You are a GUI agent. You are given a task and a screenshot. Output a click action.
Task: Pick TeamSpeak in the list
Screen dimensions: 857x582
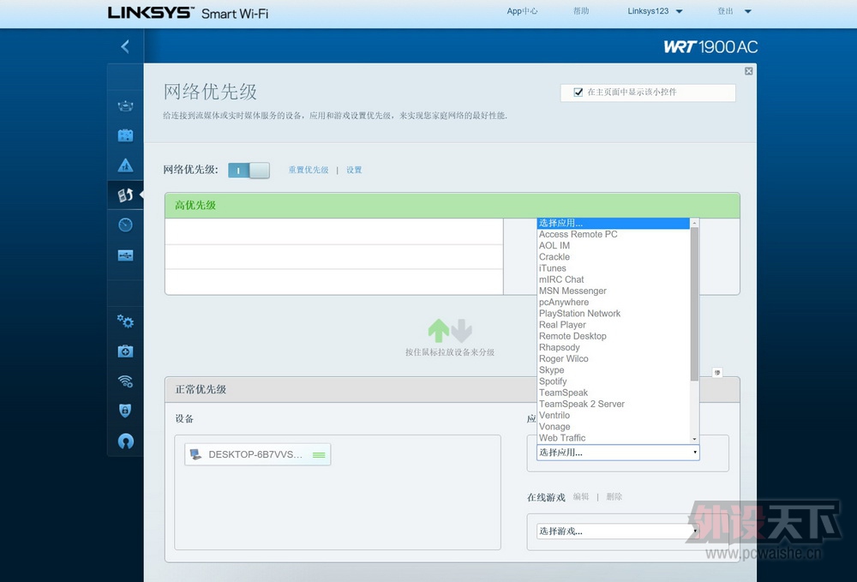tap(614, 393)
